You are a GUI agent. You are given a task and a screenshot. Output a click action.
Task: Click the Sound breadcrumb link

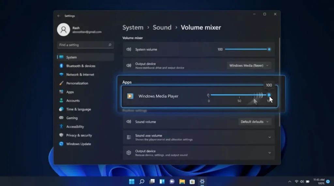pos(162,27)
